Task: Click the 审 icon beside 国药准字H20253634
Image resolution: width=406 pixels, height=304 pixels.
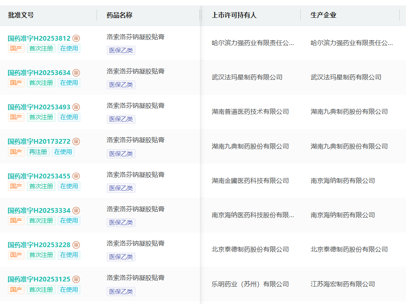Action: 76,73
